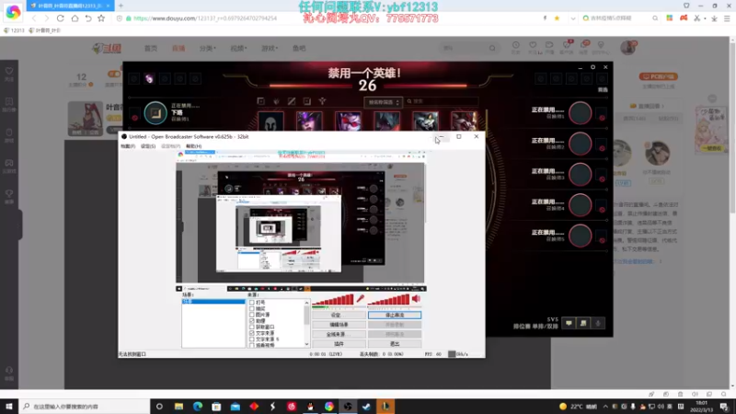Go to 鱼吧 in Douyu navigation

tap(299, 49)
